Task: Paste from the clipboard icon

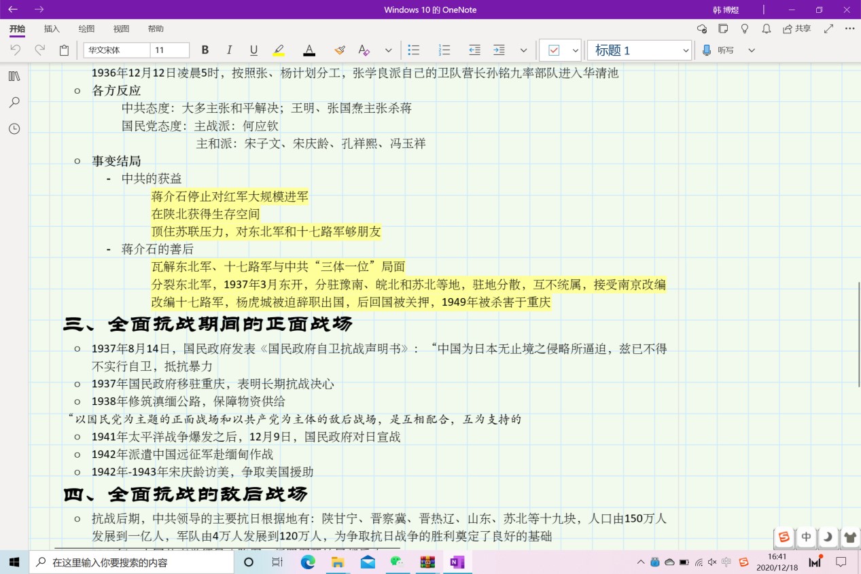Action: point(64,50)
